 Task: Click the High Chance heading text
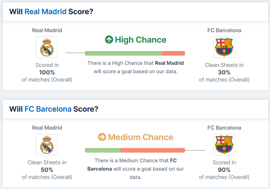tap(141, 40)
